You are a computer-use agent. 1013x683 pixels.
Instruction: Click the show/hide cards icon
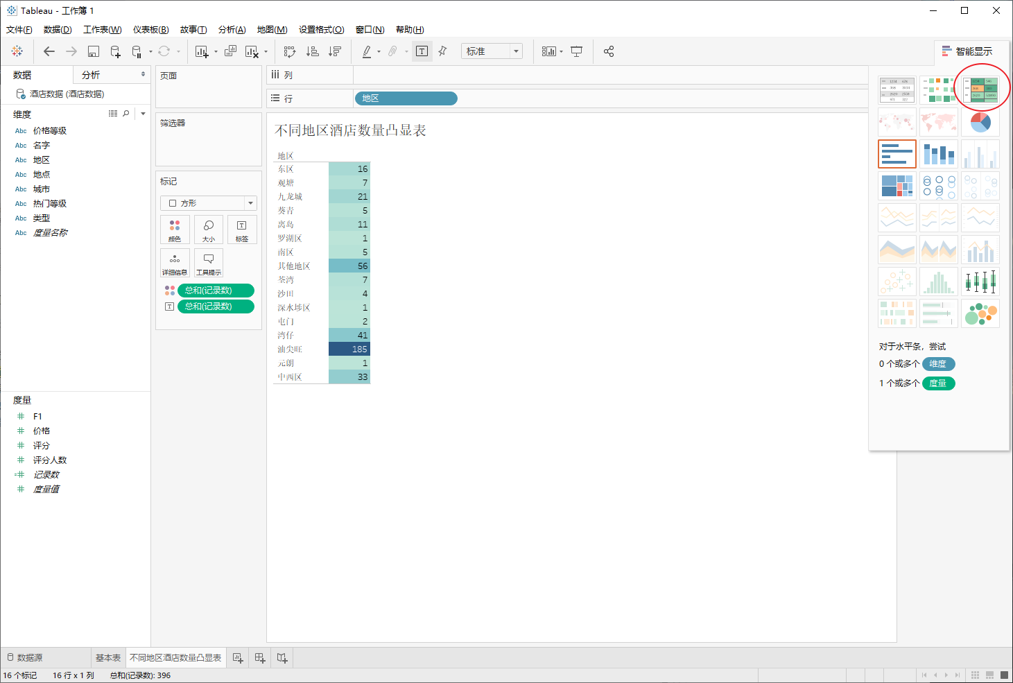548,51
